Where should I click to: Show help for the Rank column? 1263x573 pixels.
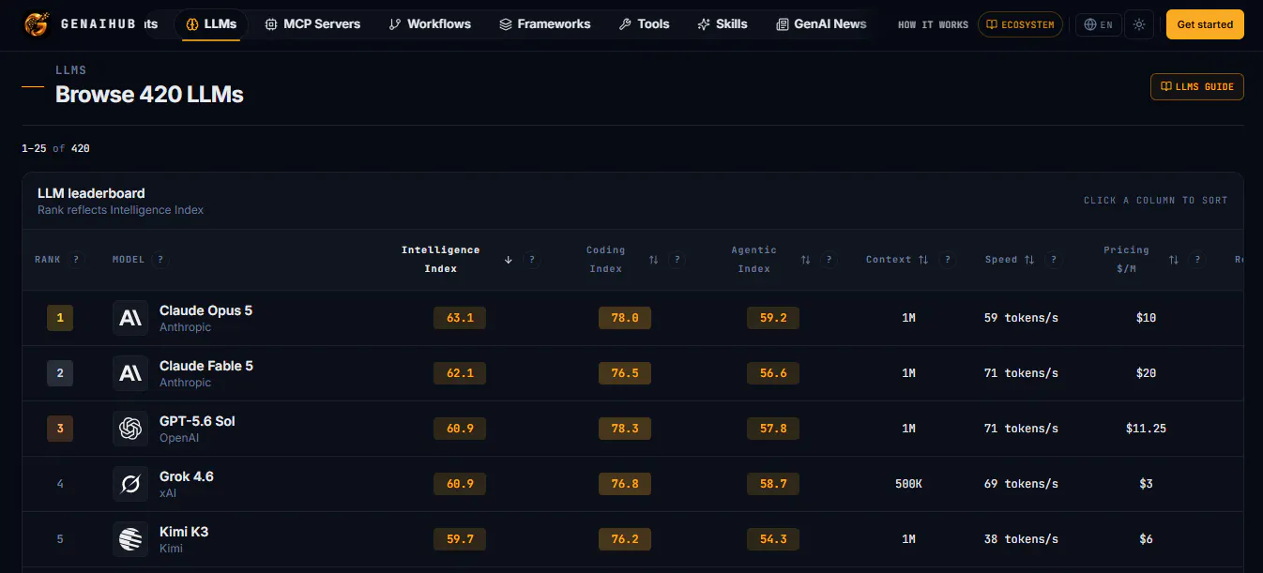[x=76, y=260]
